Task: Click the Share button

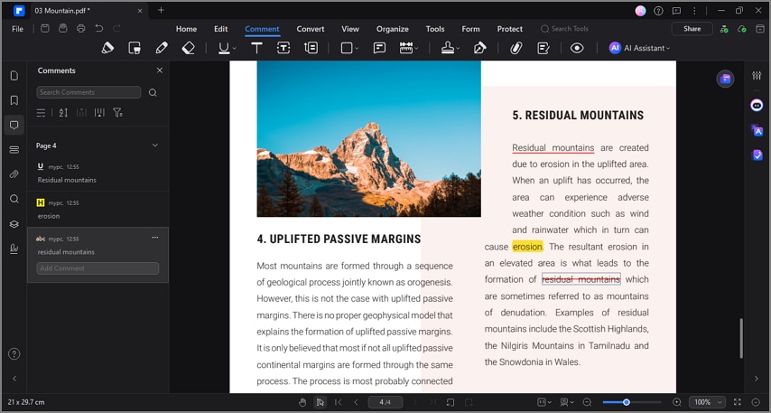Action: click(692, 29)
